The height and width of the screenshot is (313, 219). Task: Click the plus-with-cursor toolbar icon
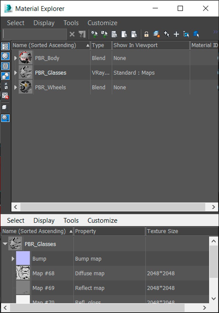tap(166, 34)
